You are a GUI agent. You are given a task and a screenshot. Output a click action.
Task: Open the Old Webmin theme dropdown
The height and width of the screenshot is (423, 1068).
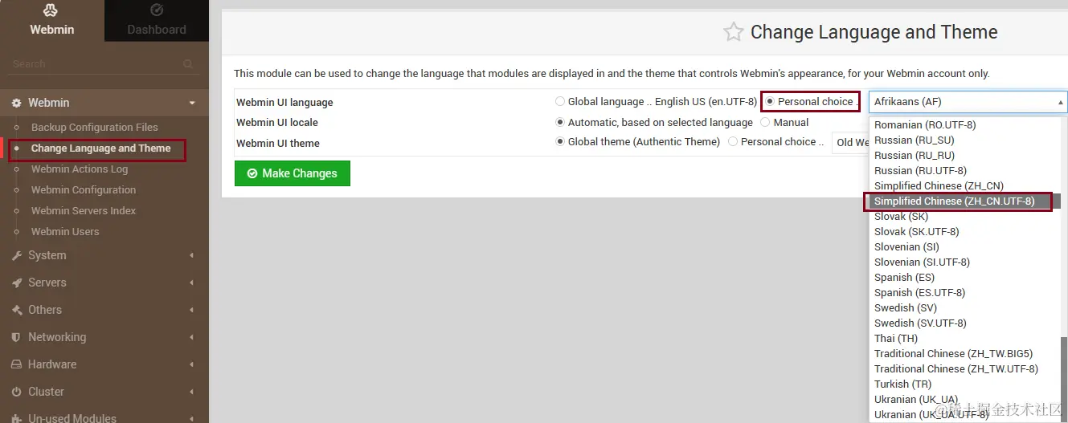tap(851, 142)
